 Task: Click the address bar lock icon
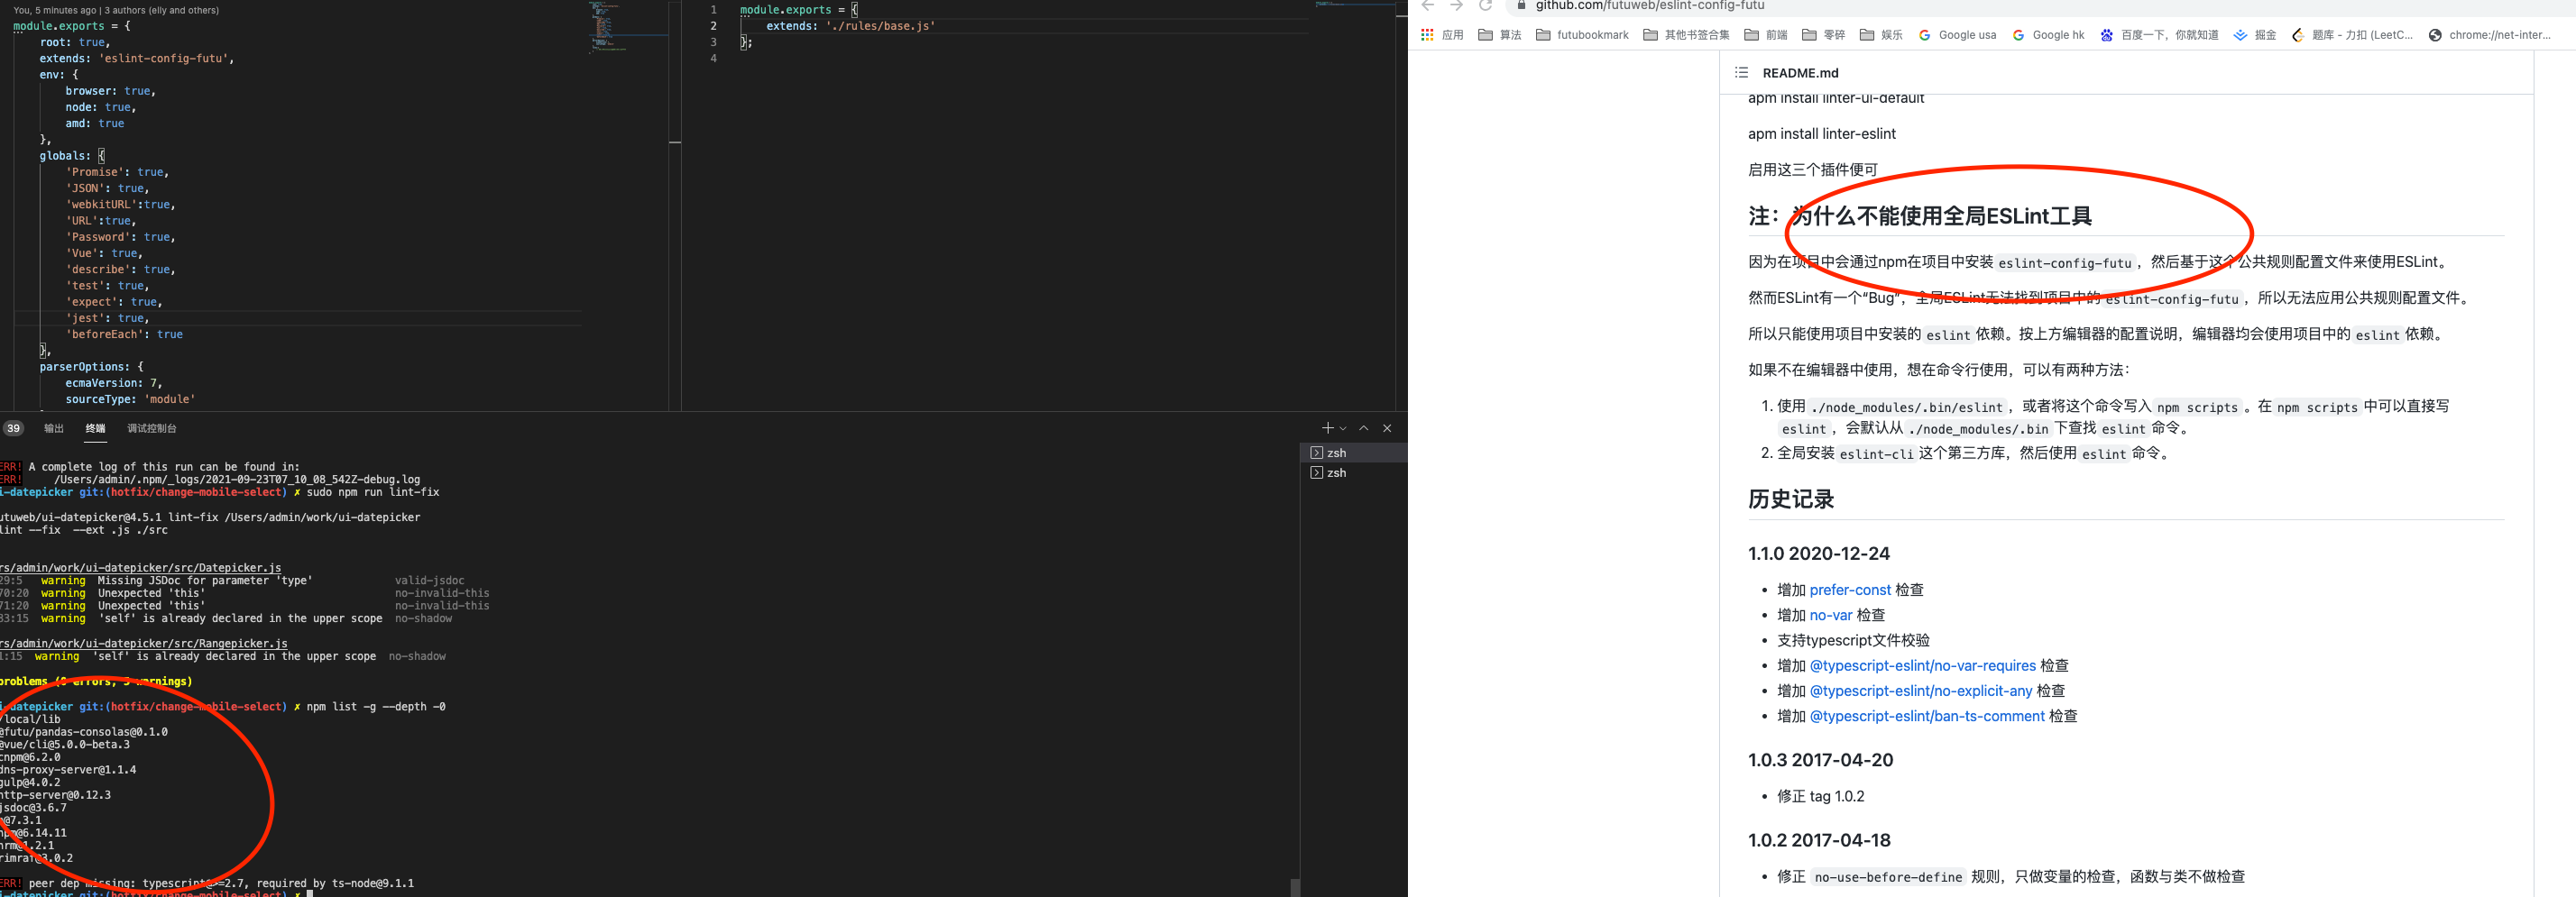[1521, 5]
